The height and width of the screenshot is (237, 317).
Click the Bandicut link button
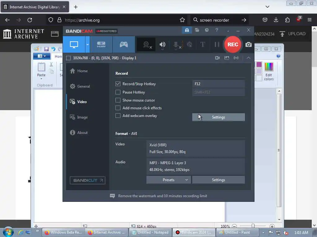point(88,180)
